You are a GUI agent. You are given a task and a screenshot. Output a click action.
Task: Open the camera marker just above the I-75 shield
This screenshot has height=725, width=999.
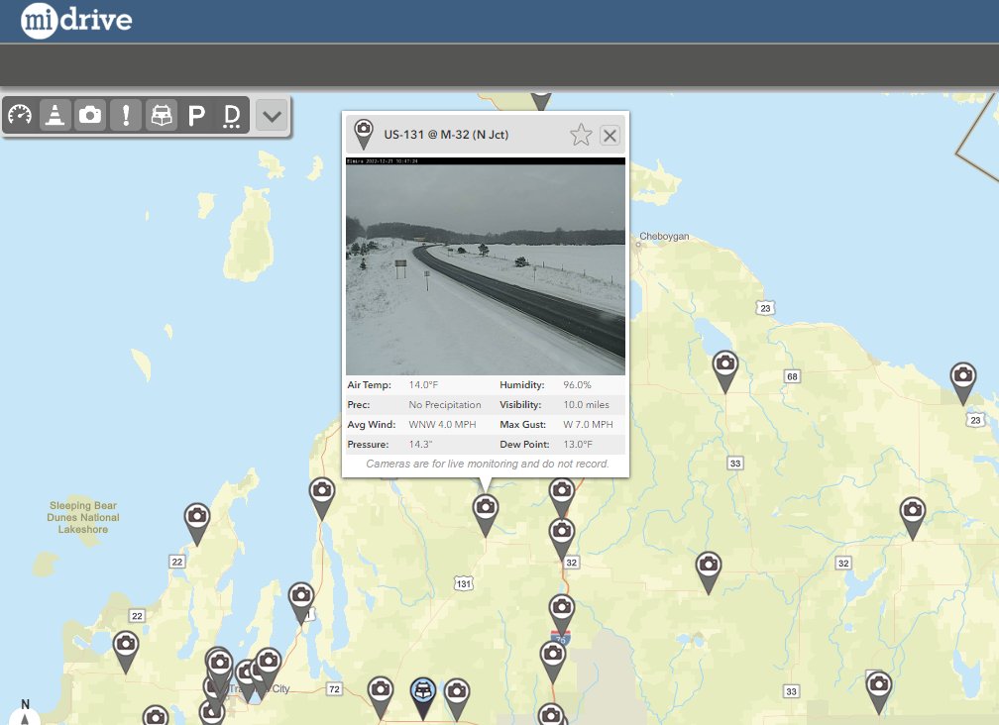coord(561,612)
